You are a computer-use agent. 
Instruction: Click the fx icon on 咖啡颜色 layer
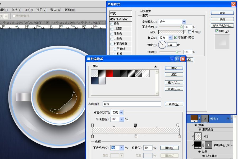228,145
